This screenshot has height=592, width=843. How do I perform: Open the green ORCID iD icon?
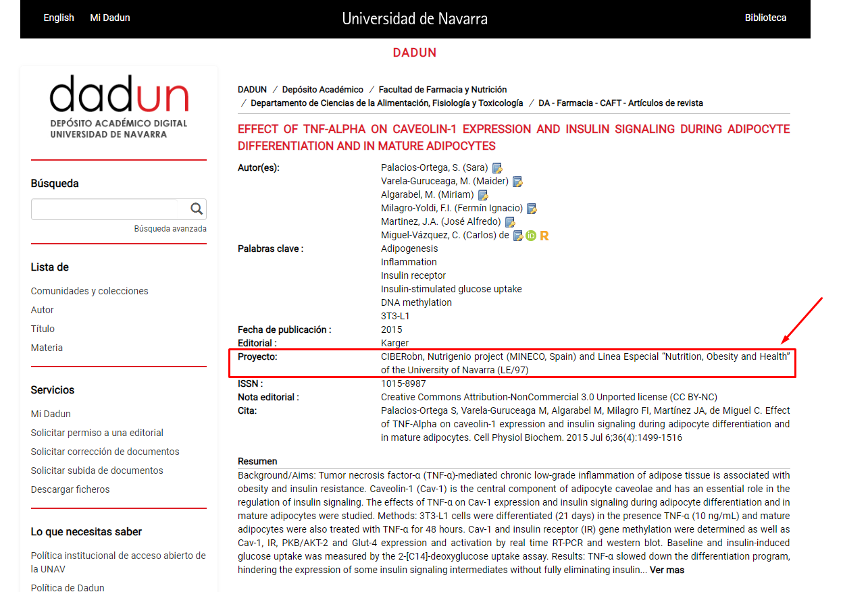pos(531,236)
